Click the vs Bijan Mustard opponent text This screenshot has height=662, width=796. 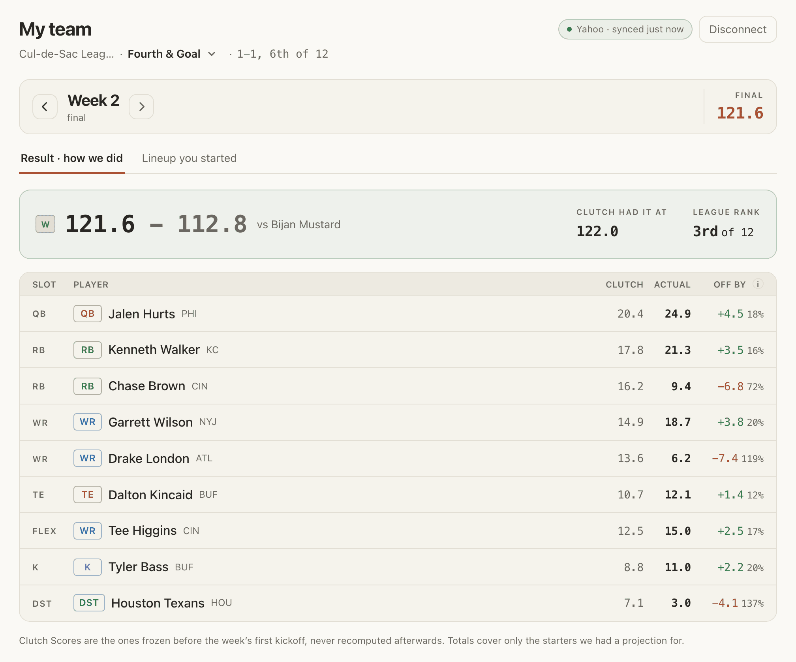[298, 224]
